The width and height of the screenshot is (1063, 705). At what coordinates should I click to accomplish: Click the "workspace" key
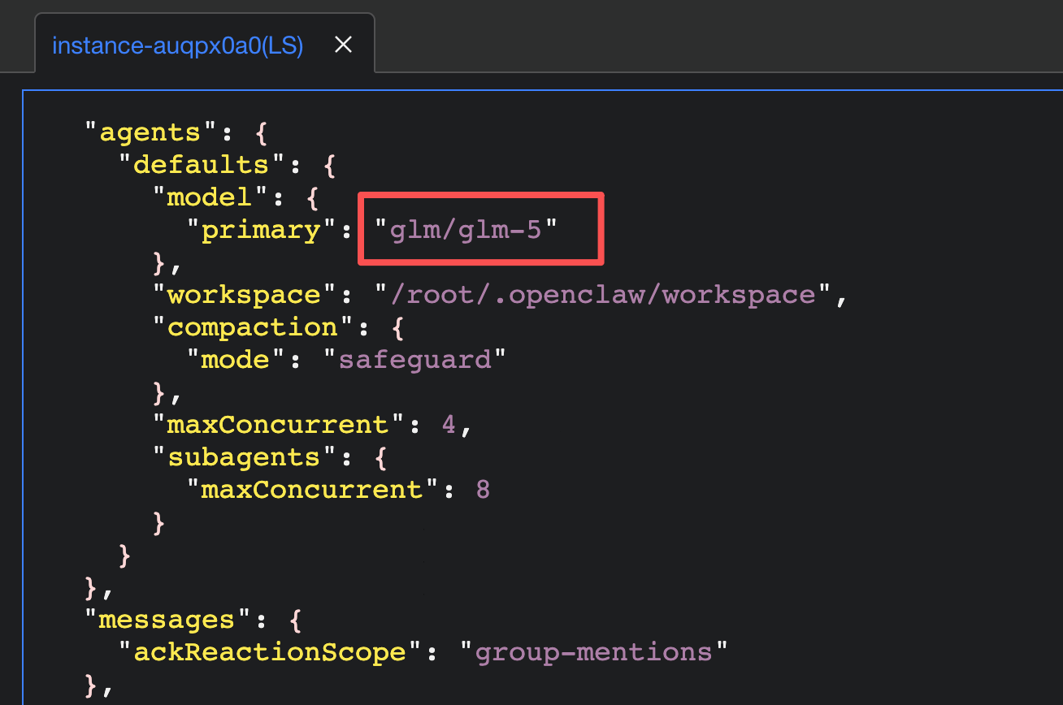pyautogui.click(x=243, y=294)
